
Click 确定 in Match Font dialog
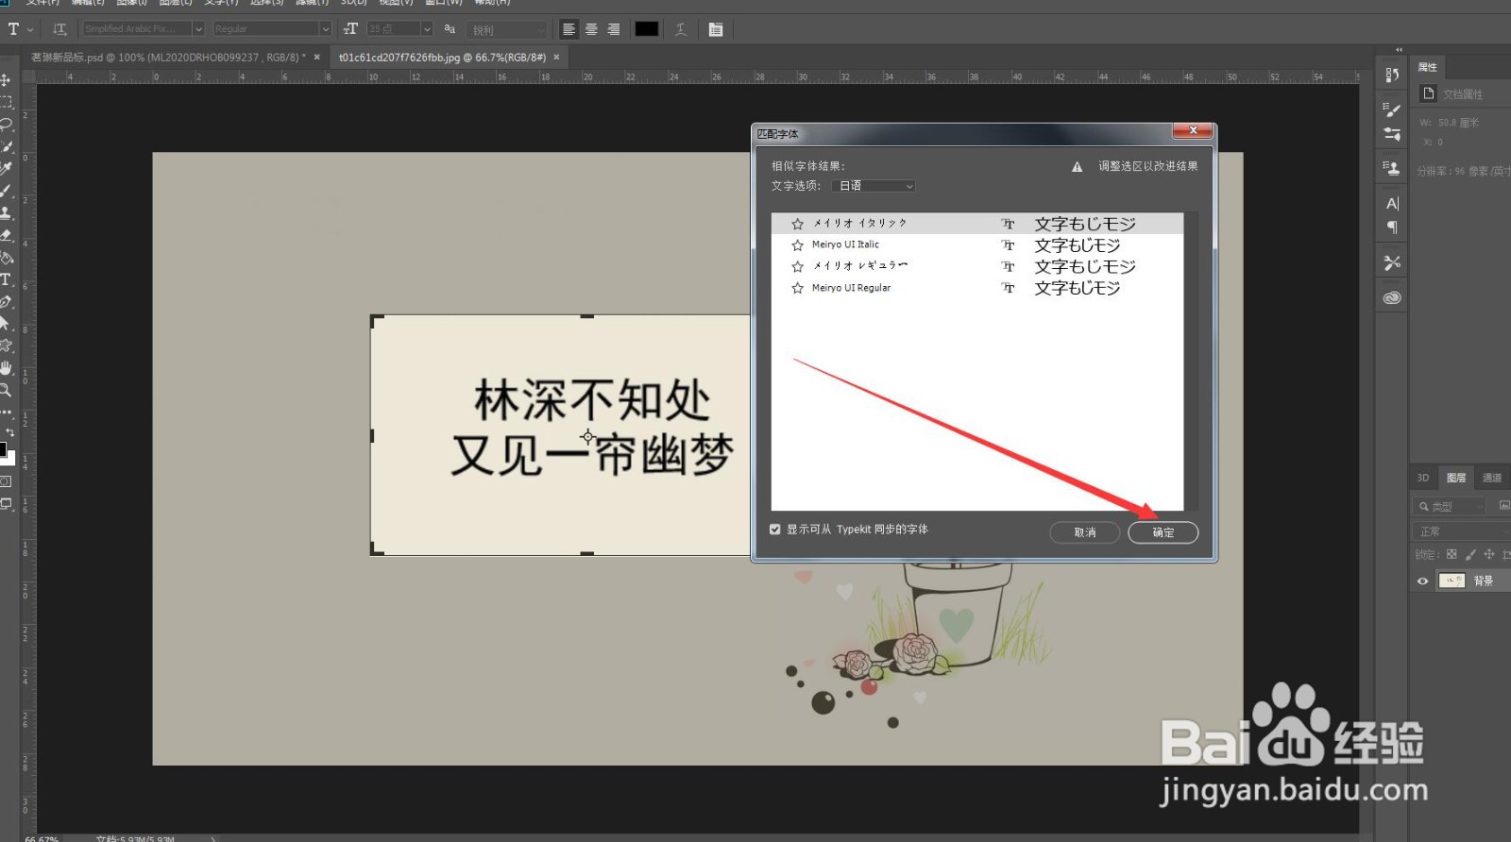point(1163,532)
